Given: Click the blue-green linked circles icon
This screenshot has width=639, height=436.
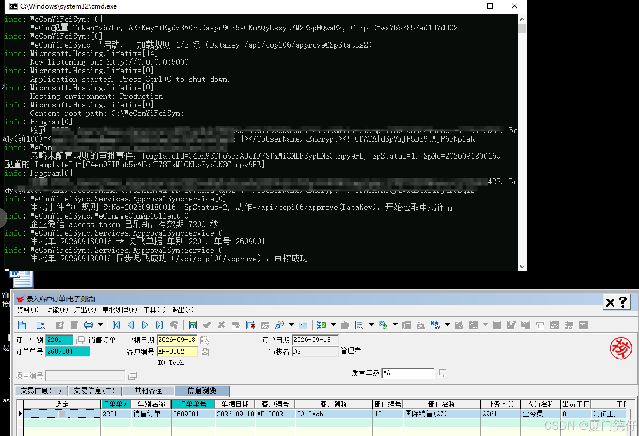Looking at the screenshot, I should pos(383,325).
